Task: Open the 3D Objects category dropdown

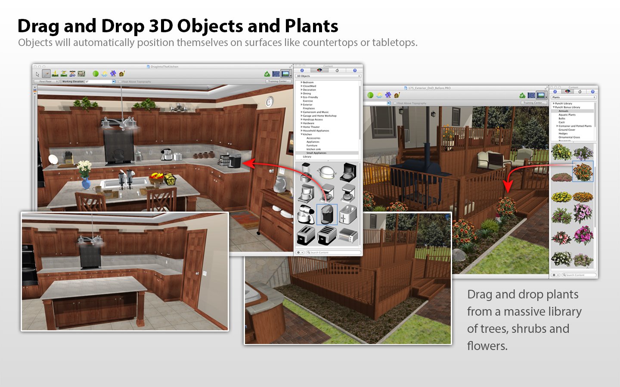Action: [x=328, y=76]
